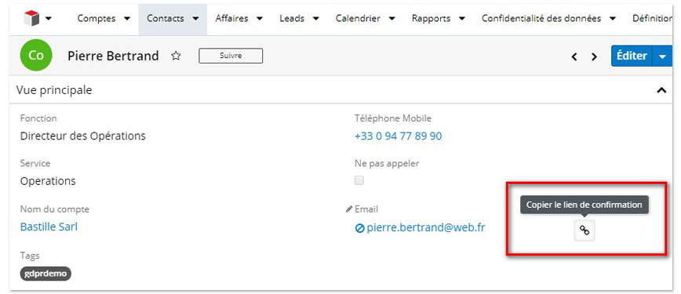
Task: Call mobile number +33 0 94 77 89 90
Action: (x=398, y=136)
